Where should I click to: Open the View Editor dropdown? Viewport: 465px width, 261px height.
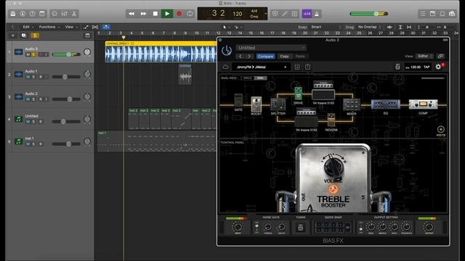click(x=424, y=56)
